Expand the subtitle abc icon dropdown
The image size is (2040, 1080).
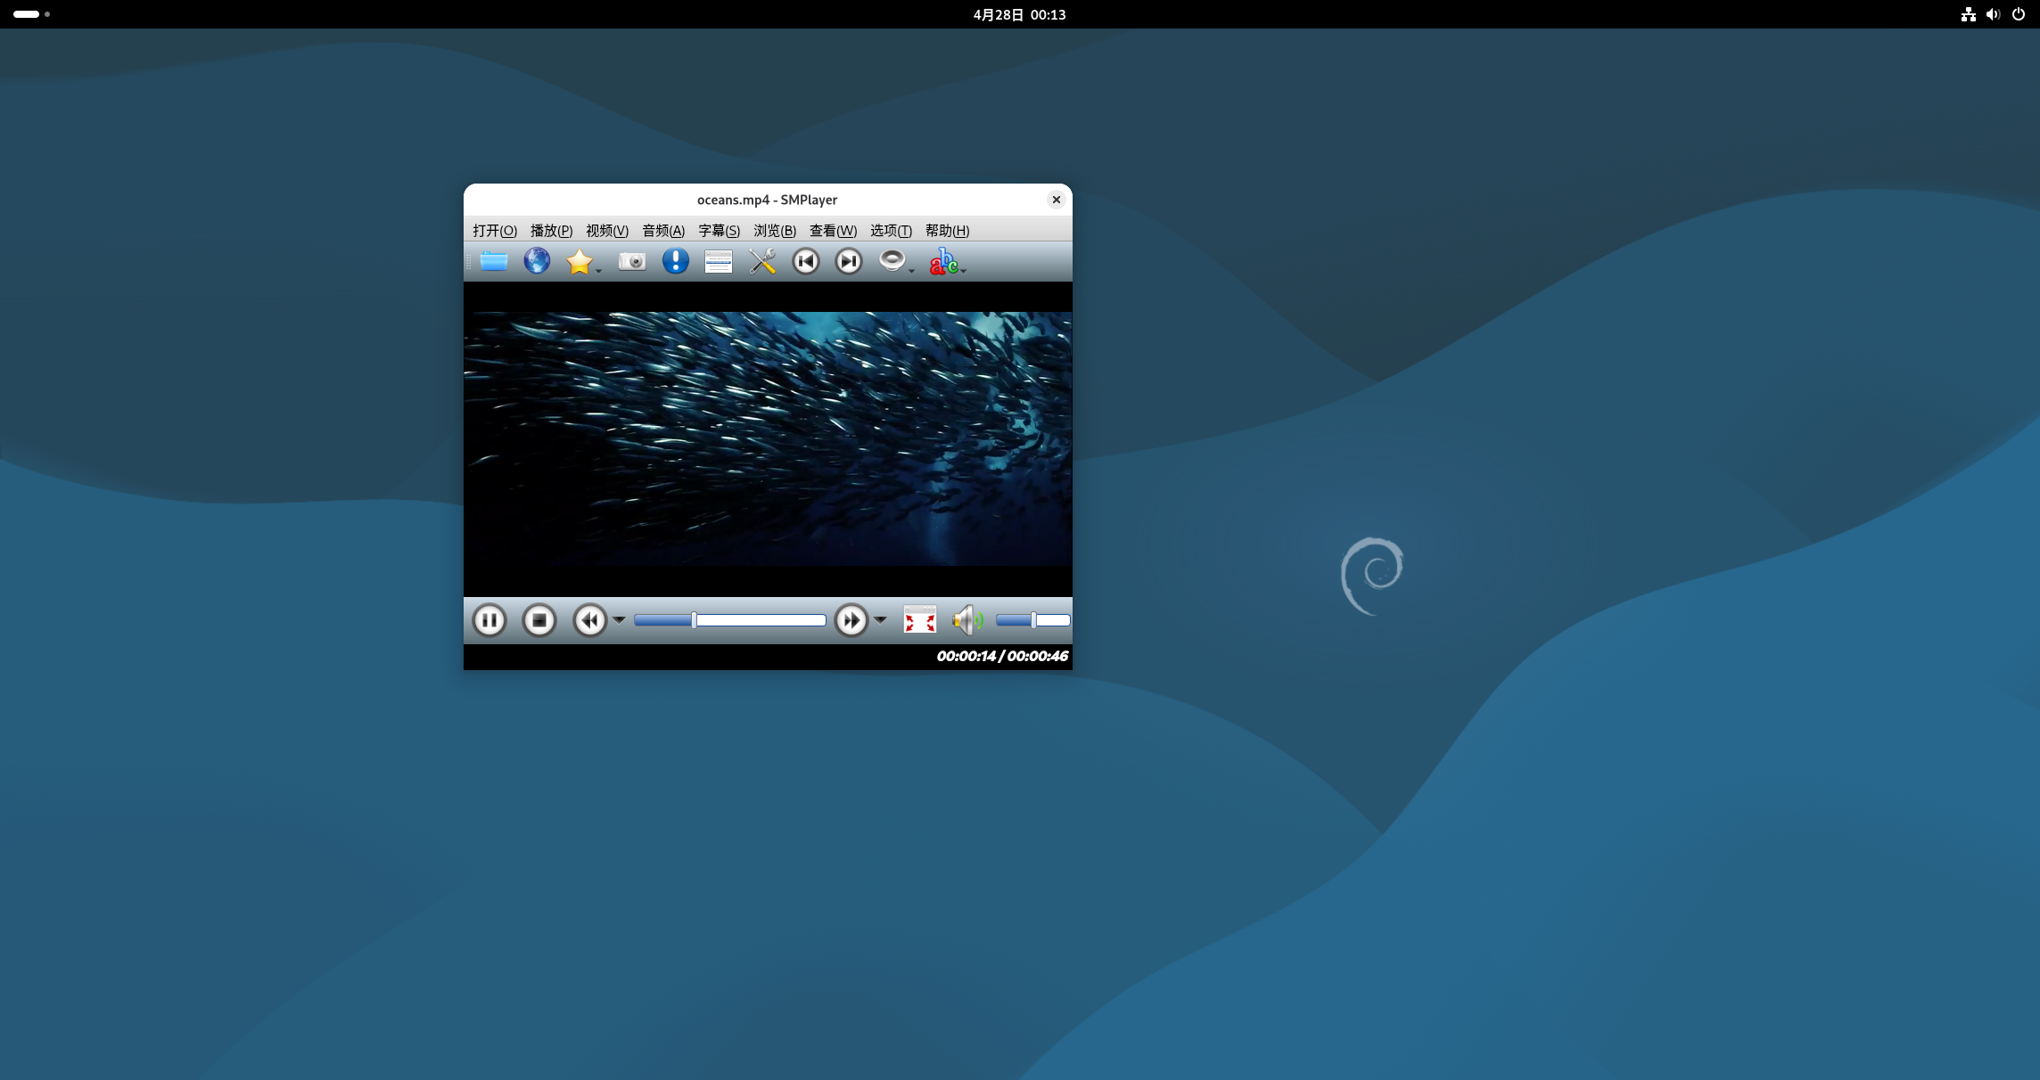tap(964, 270)
